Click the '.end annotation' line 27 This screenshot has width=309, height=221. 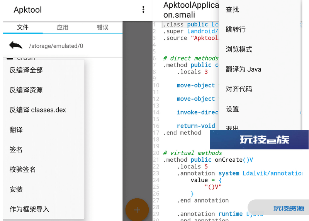203,200
